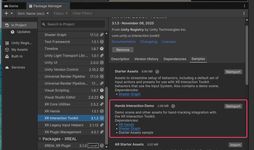Click the link icon on XR Core Utilities
Screen dimensions: 254x150
coord(102,104)
